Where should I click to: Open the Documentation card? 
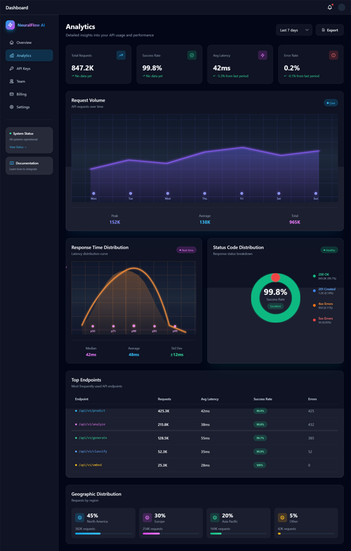pos(29,166)
